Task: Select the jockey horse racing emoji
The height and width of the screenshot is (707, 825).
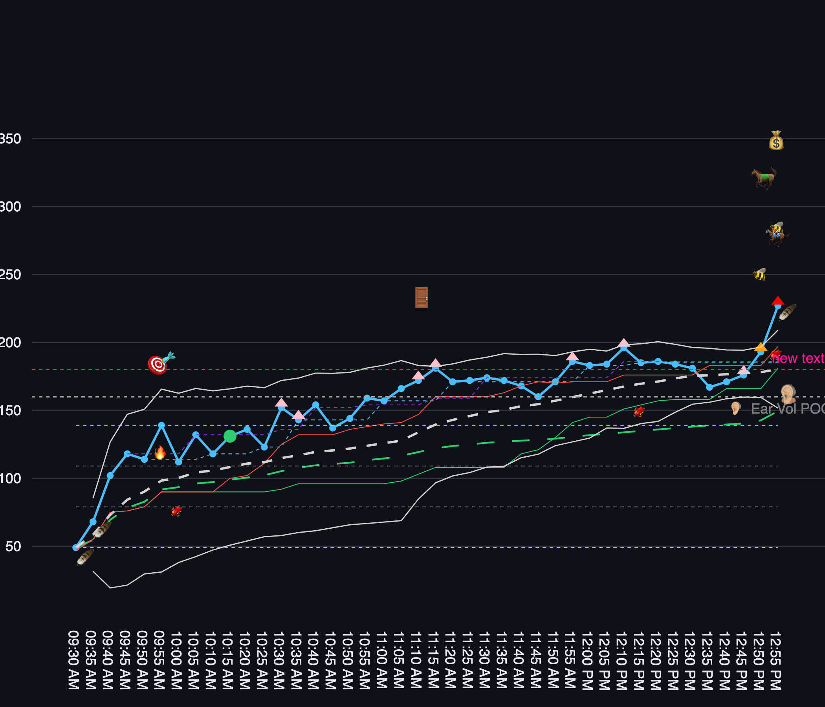Action: (x=776, y=234)
